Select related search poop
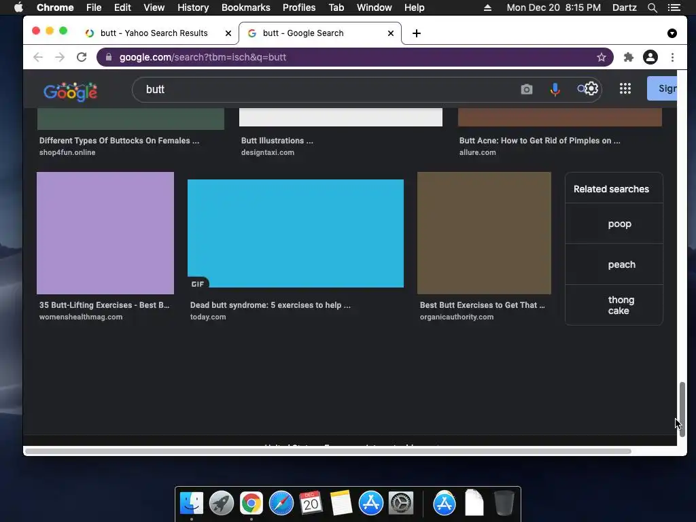 pyautogui.click(x=614, y=224)
